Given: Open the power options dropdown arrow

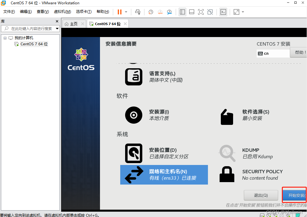Looking at the screenshot, I should point(126,12).
